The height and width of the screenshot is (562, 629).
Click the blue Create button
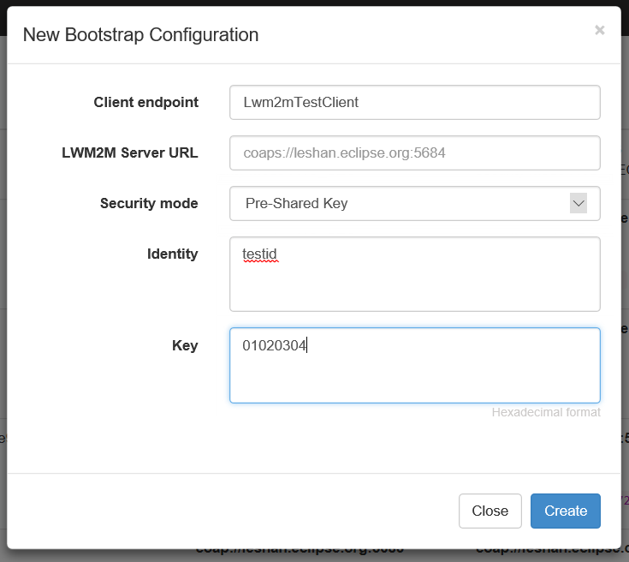(565, 511)
